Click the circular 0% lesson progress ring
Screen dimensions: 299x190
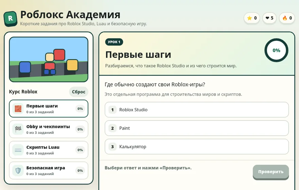pyautogui.click(x=276, y=50)
